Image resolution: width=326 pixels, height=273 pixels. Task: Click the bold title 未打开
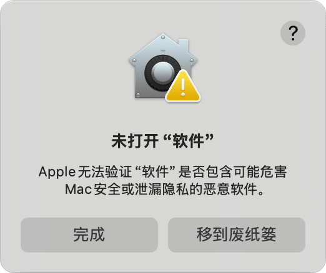pos(135,141)
